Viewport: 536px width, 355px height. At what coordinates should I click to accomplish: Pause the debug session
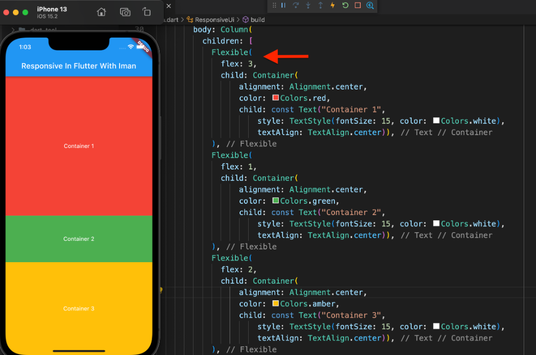click(x=284, y=5)
